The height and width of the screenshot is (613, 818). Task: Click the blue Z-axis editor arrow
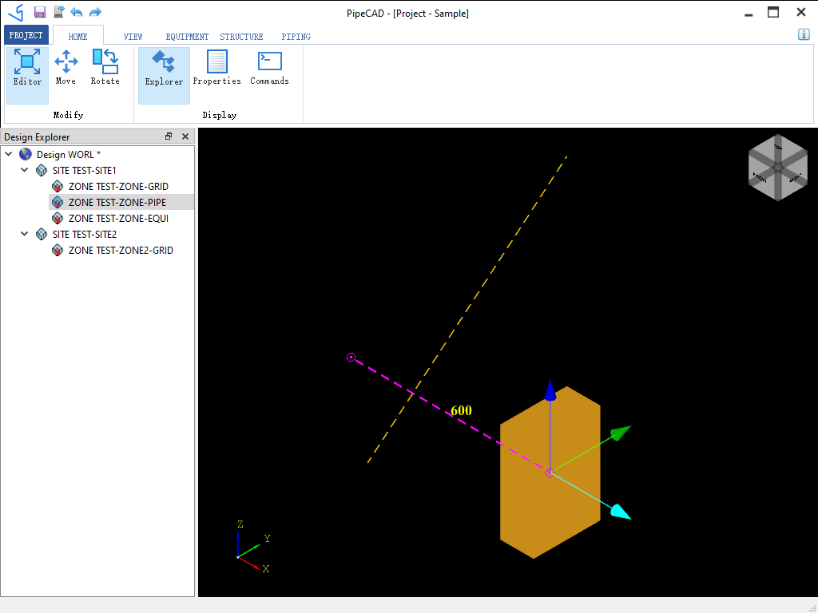pyautogui.click(x=550, y=391)
